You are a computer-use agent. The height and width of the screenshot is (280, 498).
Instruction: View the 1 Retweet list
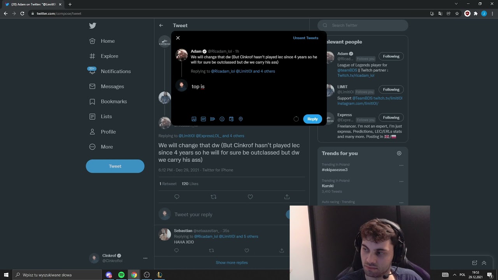click(168, 184)
